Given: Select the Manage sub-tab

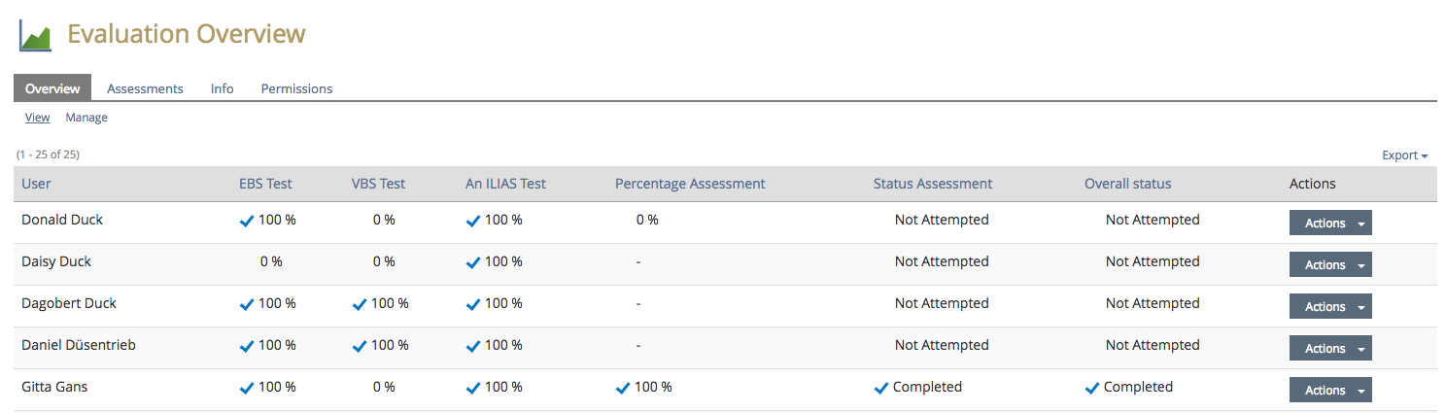Looking at the screenshot, I should click(86, 118).
